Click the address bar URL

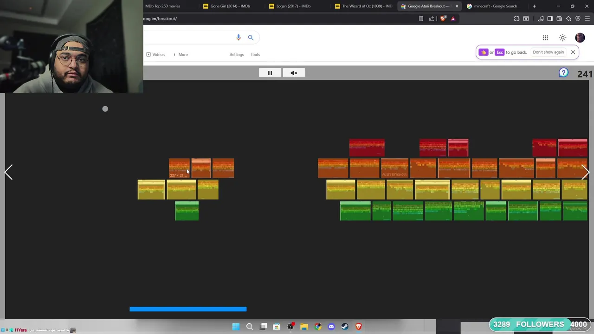[x=160, y=19]
